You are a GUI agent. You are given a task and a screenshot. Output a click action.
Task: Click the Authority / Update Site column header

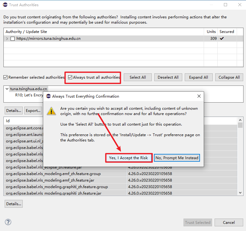(x=26, y=32)
